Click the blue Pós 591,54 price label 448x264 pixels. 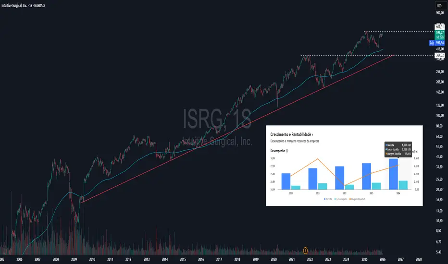[x=437, y=43]
